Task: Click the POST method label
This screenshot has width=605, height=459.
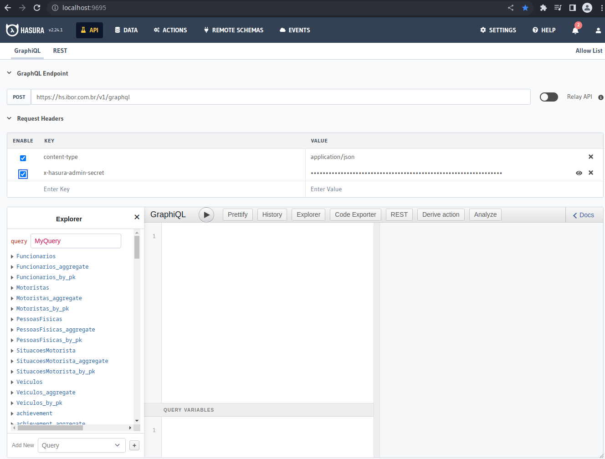Action: tap(19, 97)
